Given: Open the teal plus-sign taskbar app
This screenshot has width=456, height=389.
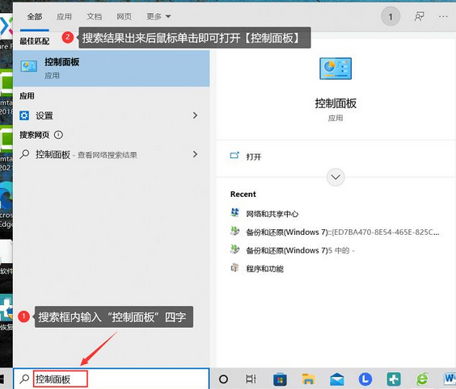Looking at the screenshot, I should pos(394,379).
